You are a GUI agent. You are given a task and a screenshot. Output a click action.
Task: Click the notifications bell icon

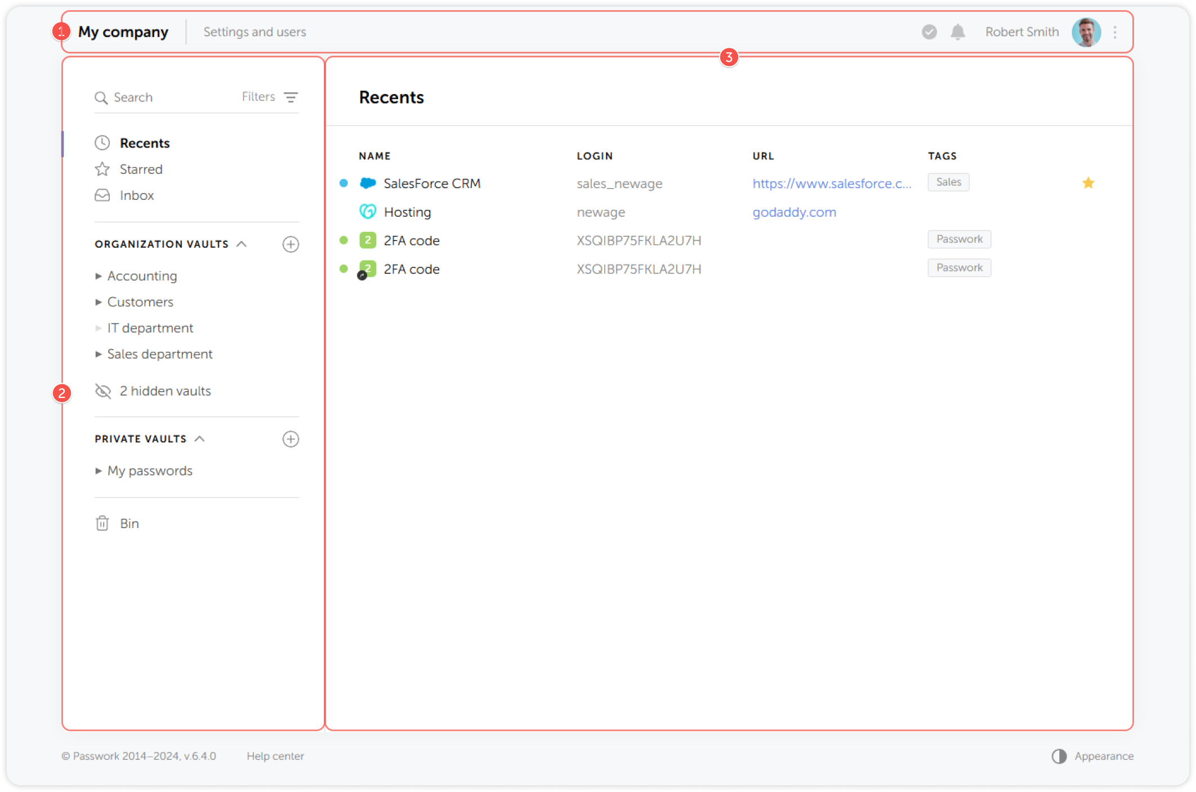click(957, 32)
